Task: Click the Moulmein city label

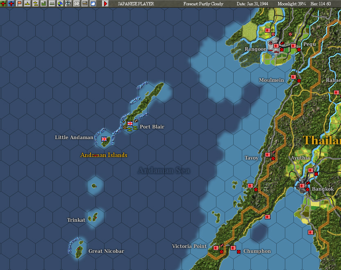Action: (271, 80)
